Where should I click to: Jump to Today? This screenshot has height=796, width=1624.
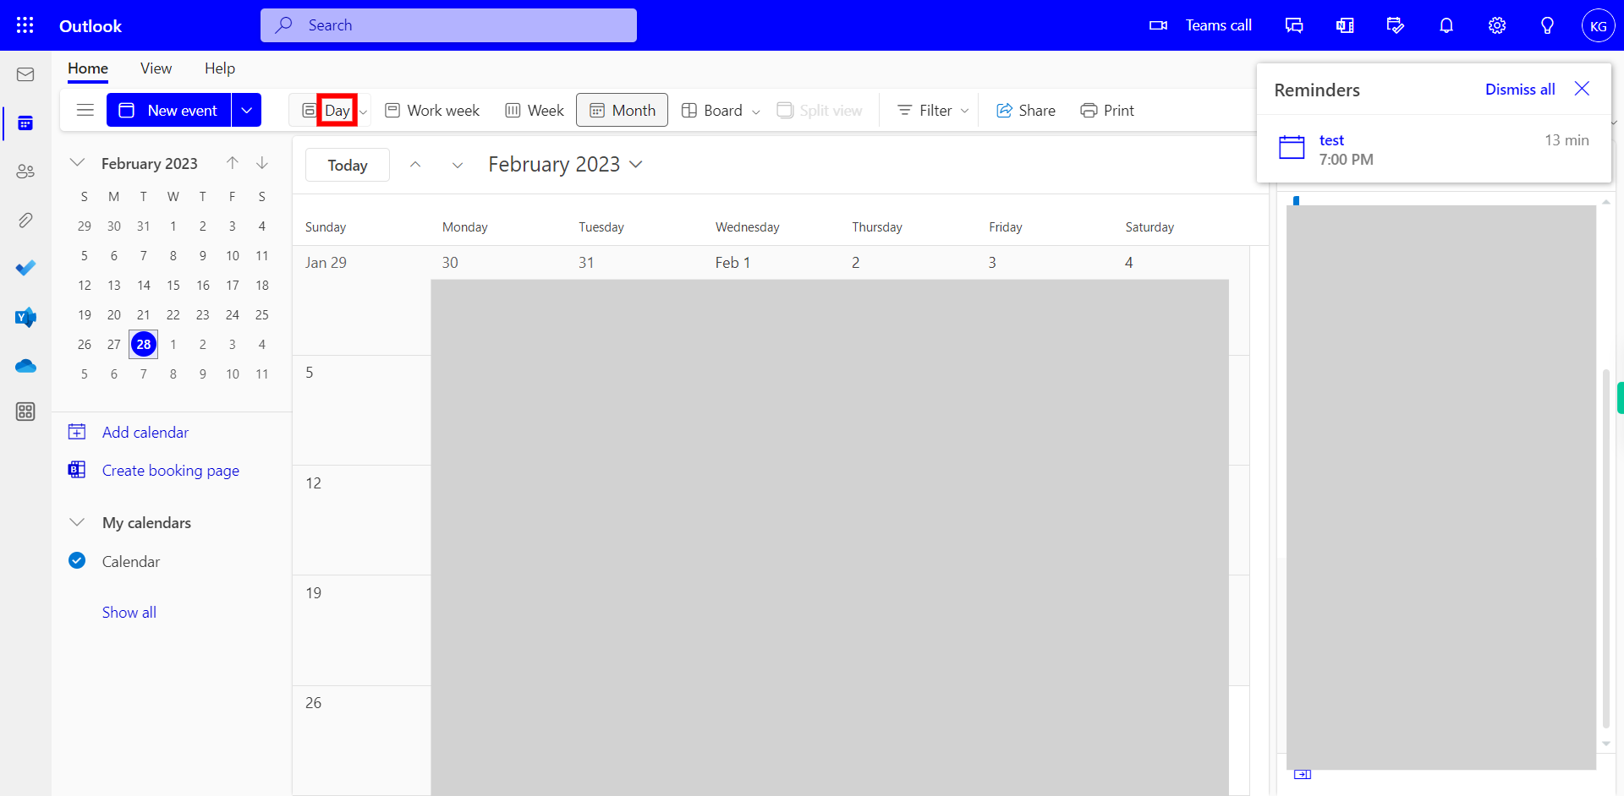[x=348, y=165]
